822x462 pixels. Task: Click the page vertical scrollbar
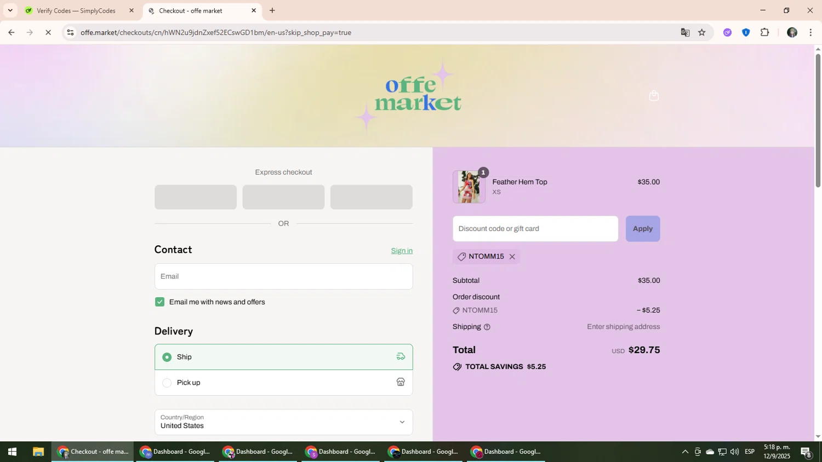818,120
